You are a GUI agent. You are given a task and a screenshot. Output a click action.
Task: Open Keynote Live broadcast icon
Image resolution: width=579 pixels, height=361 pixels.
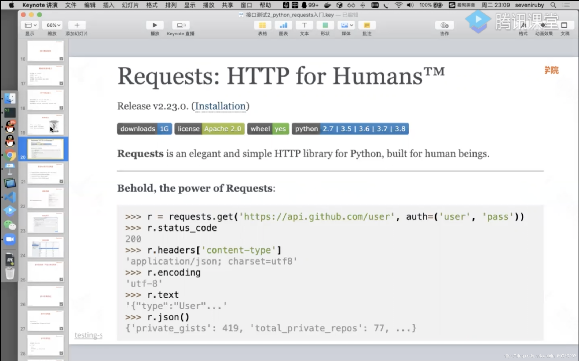[x=181, y=25]
